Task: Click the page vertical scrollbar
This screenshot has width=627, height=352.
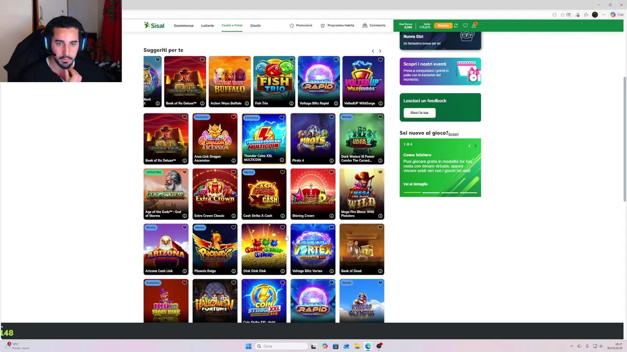Action: point(624,139)
